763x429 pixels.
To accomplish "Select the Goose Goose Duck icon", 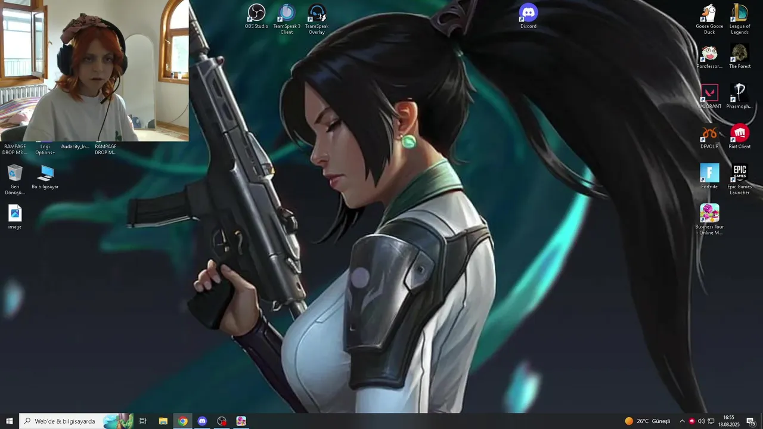I will [709, 19].
